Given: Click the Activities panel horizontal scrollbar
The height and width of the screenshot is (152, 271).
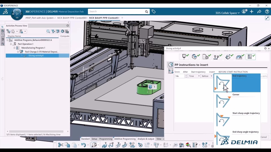Looking at the screenshot, I should point(36,131).
